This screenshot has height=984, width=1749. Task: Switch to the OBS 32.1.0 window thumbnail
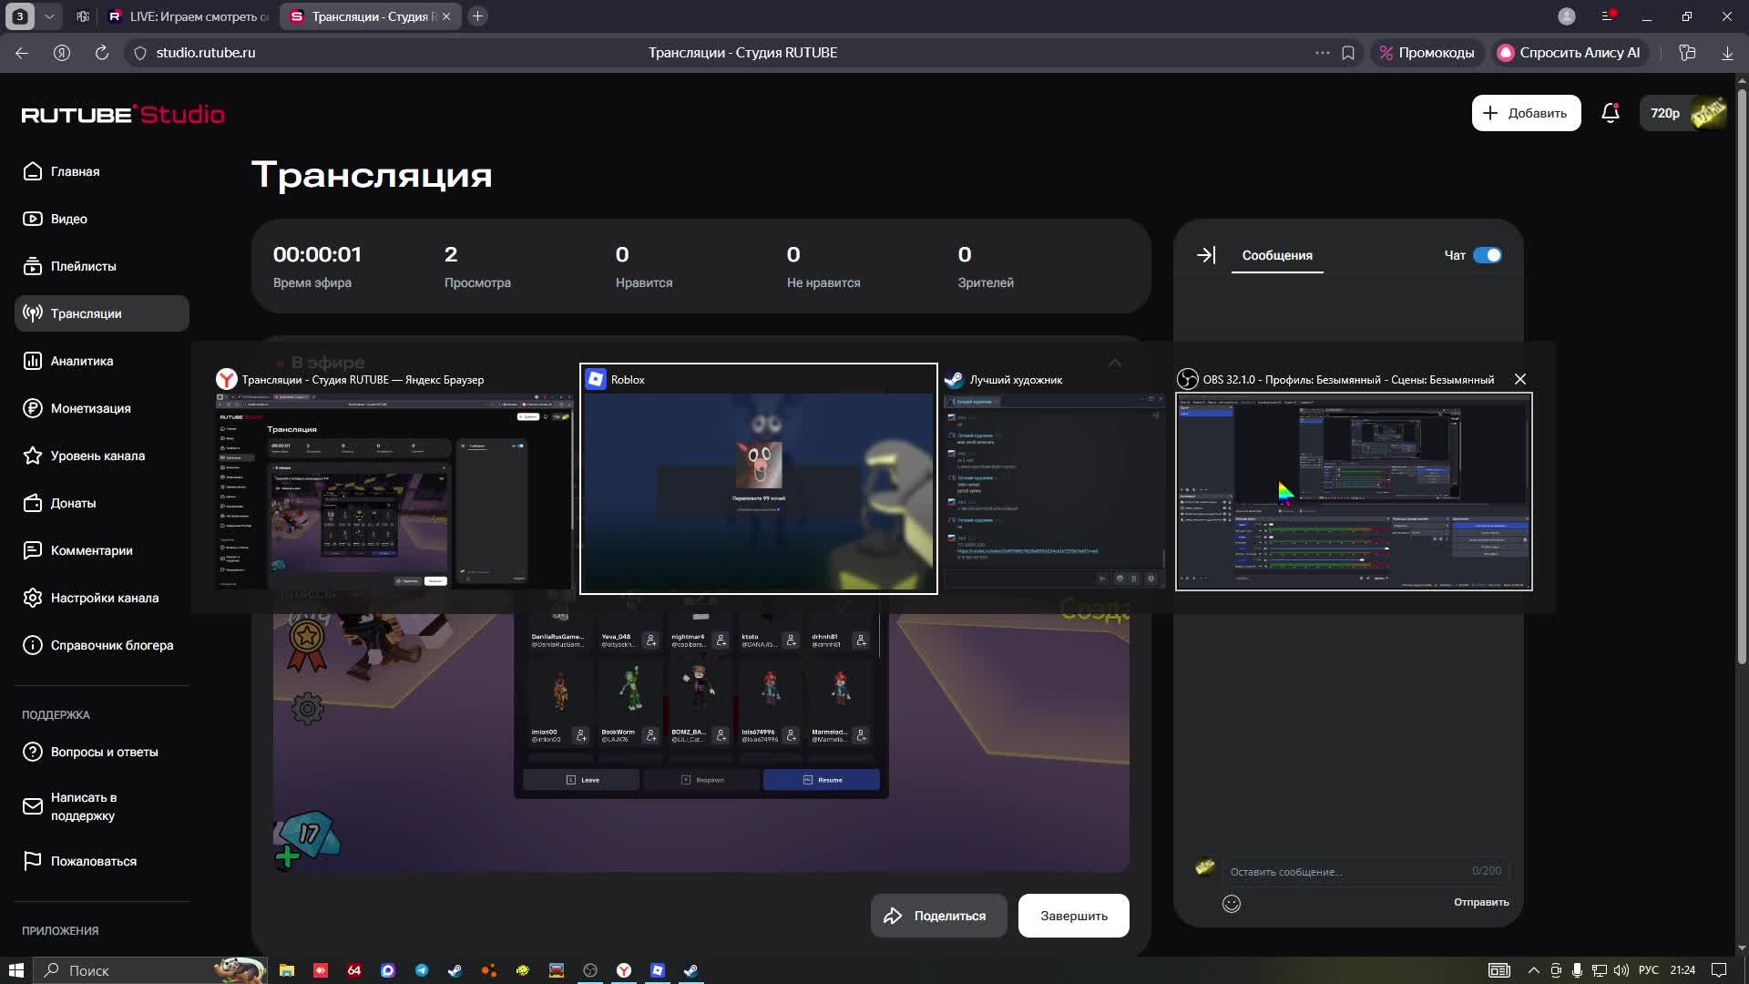pyautogui.click(x=1354, y=492)
